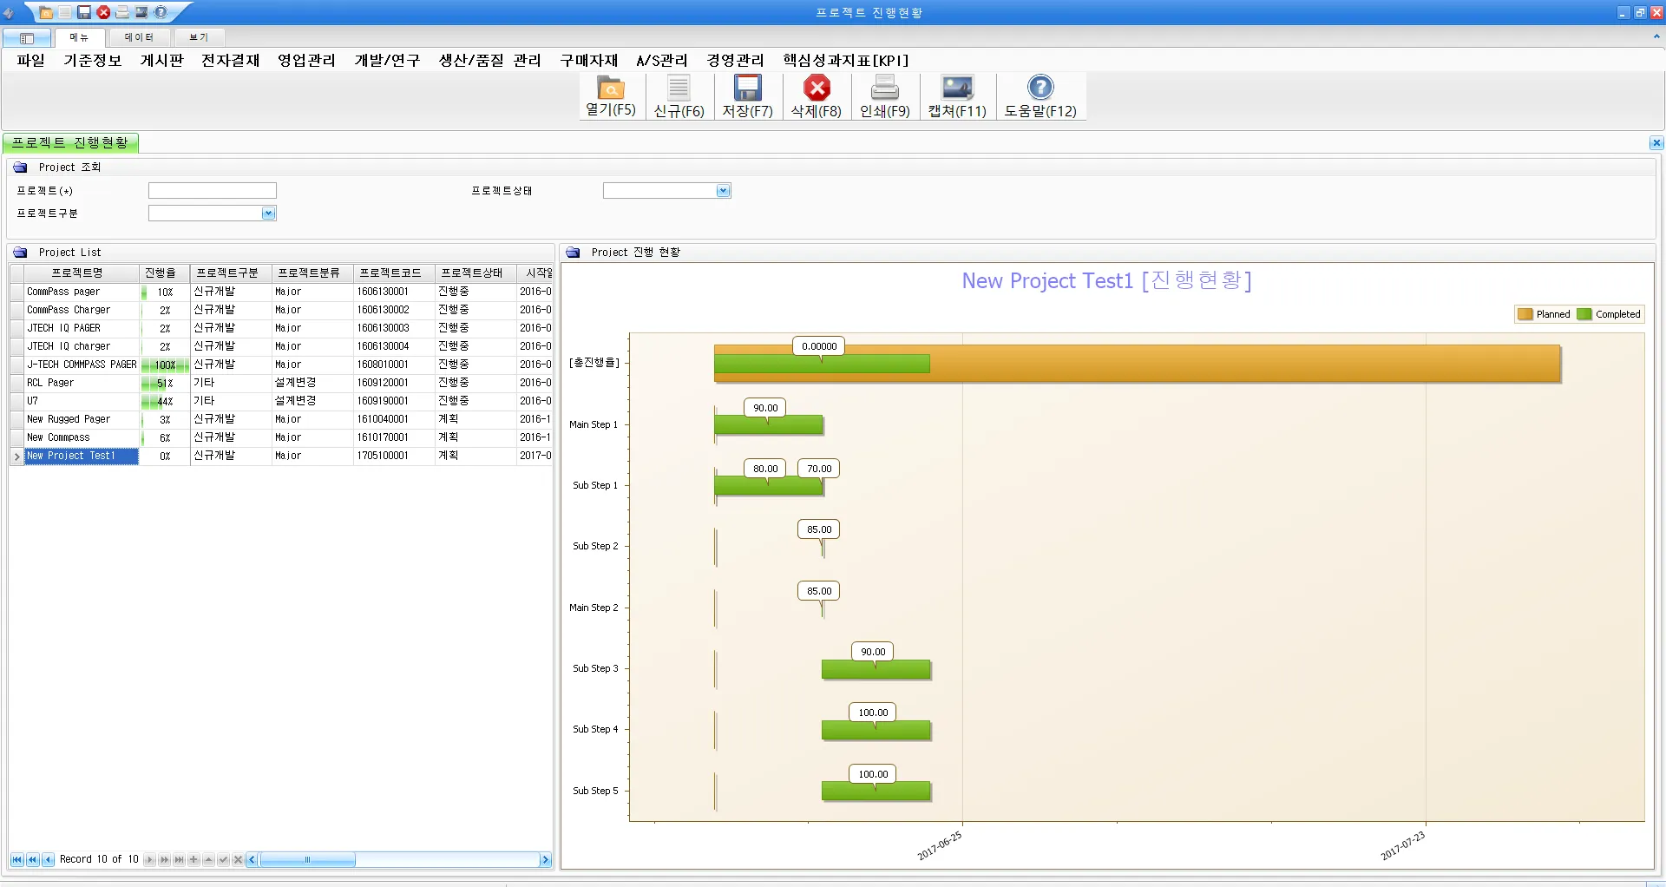The width and height of the screenshot is (1666, 887).
Task: Click the large 삭제(F8) delete icon
Action: pyautogui.click(x=816, y=89)
